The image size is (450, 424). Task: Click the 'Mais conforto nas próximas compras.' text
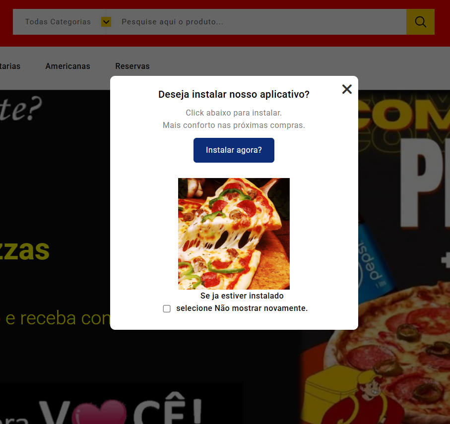[234, 125]
